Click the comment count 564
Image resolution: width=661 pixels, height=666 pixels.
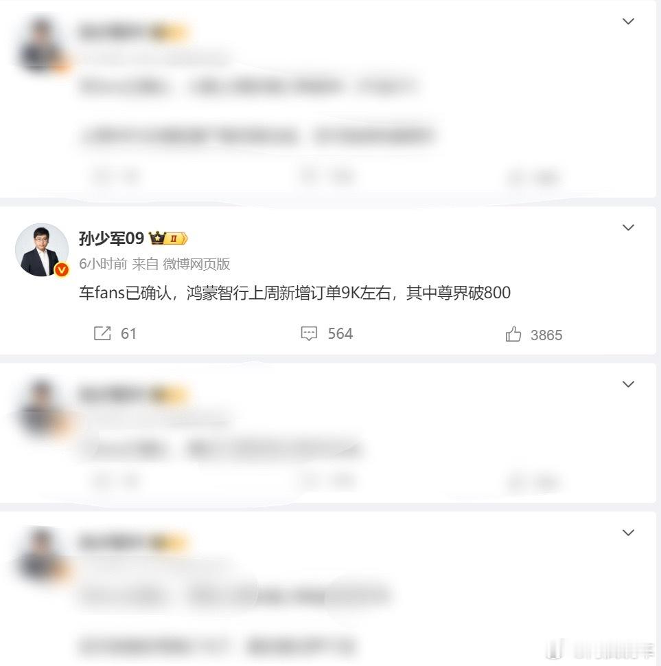340,333
